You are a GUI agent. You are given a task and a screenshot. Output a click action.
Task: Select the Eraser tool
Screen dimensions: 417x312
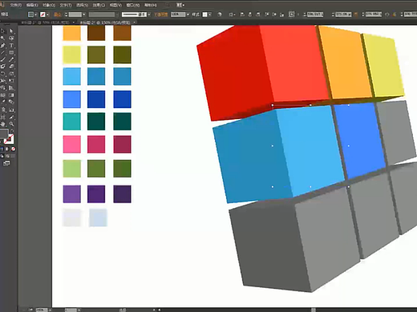tap(11, 66)
